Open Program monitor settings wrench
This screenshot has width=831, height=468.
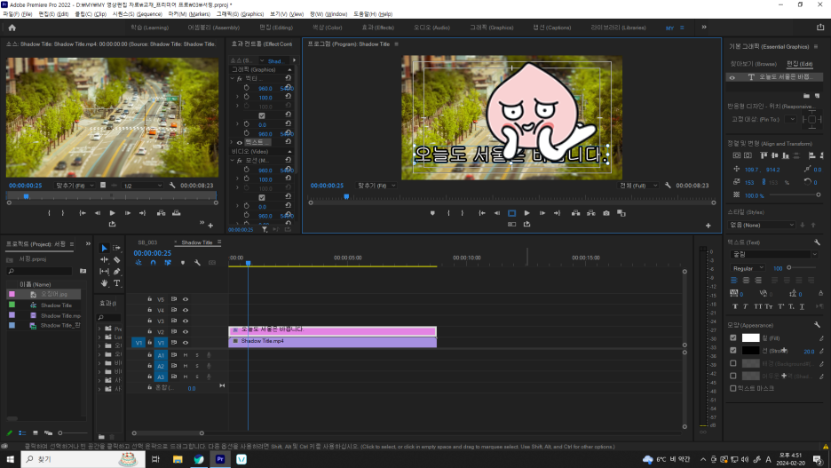click(668, 186)
